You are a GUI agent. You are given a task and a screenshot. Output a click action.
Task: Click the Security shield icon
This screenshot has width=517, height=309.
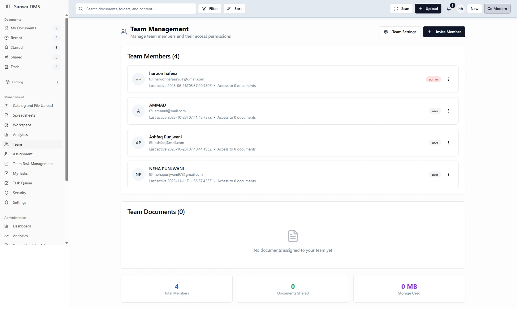[6, 193]
